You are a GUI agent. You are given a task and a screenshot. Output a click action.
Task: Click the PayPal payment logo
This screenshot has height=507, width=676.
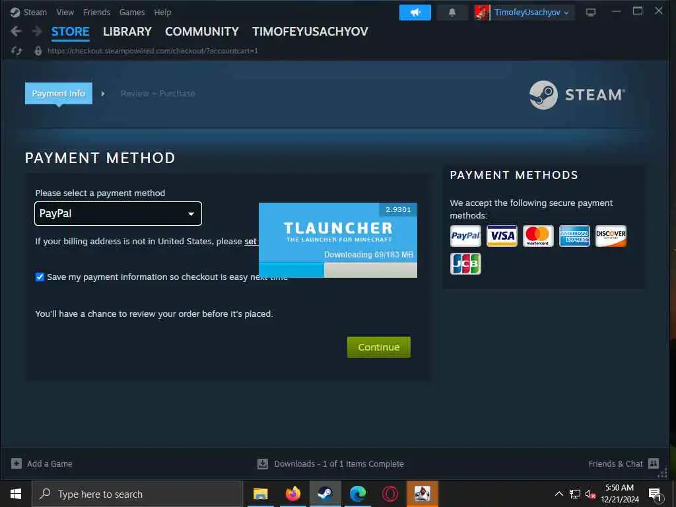[x=465, y=236]
